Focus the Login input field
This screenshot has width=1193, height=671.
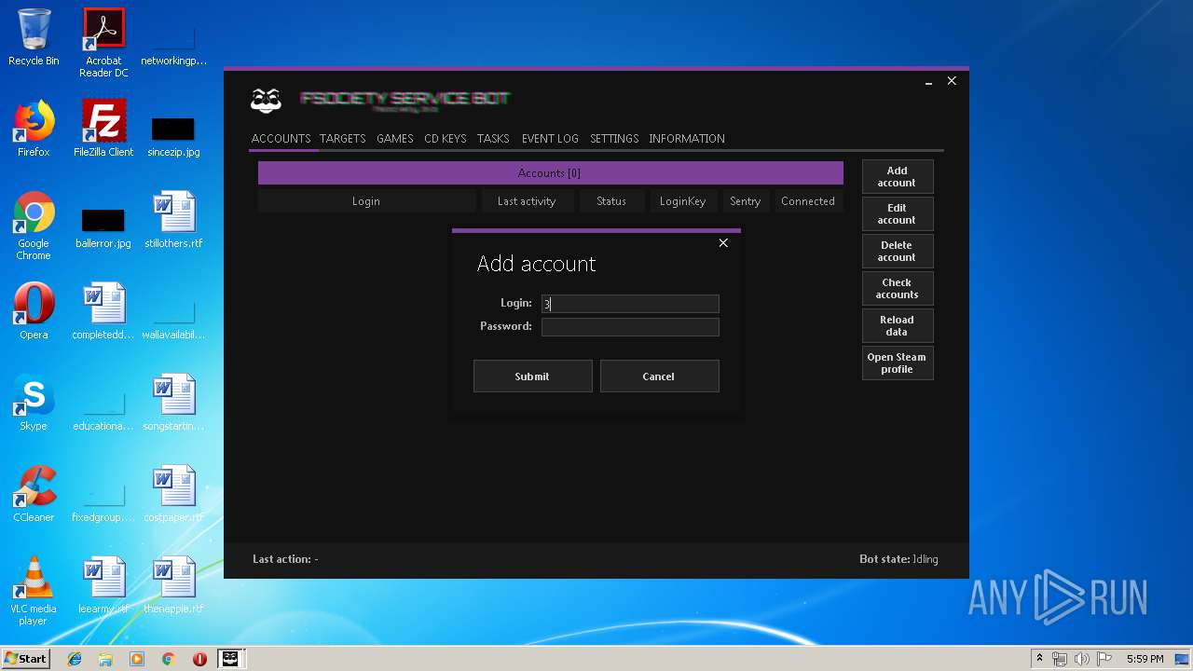pyautogui.click(x=630, y=304)
